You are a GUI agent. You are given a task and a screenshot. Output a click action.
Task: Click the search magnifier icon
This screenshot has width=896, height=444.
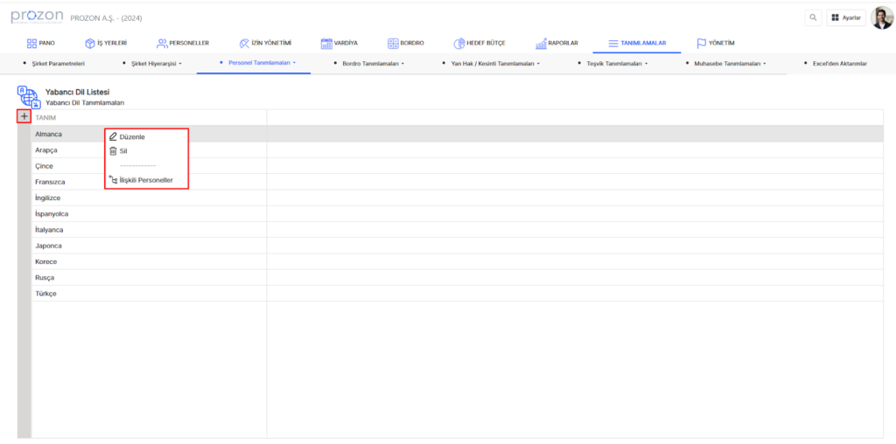point(813,17)
